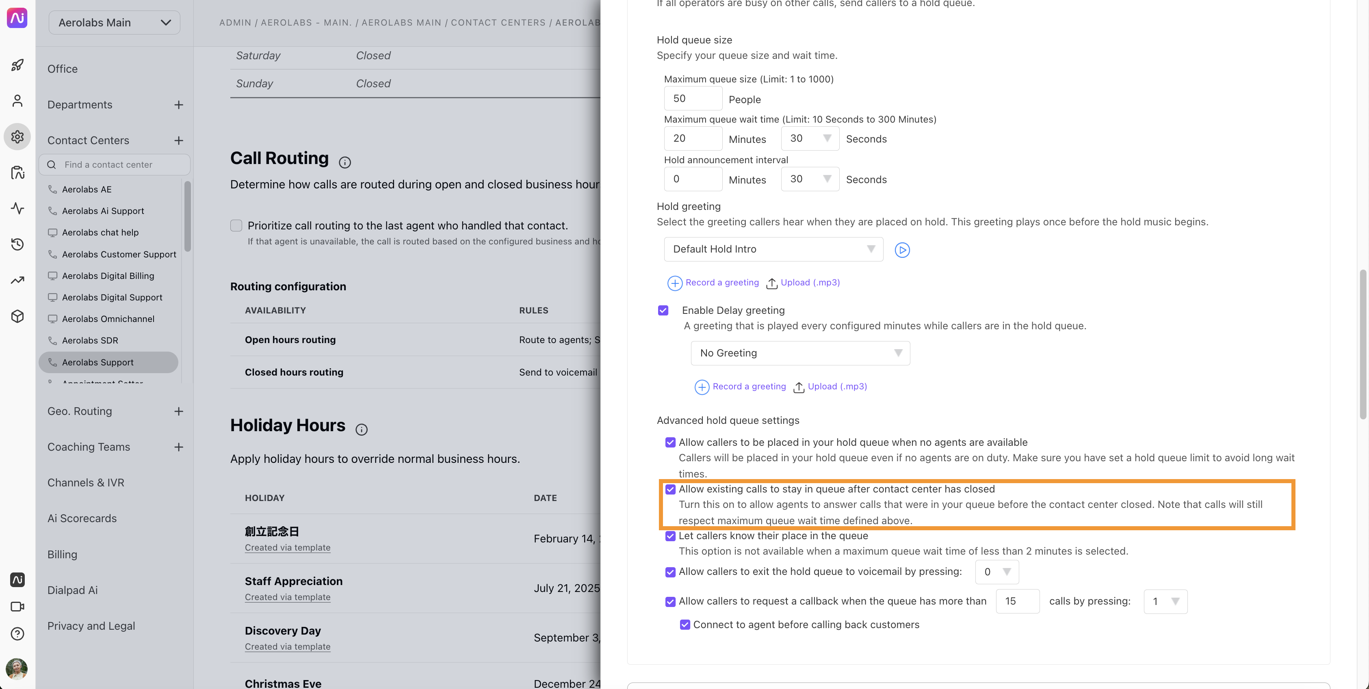
Task: Open the Analytics icon in sidebar
Action: (x=17, y=279)
